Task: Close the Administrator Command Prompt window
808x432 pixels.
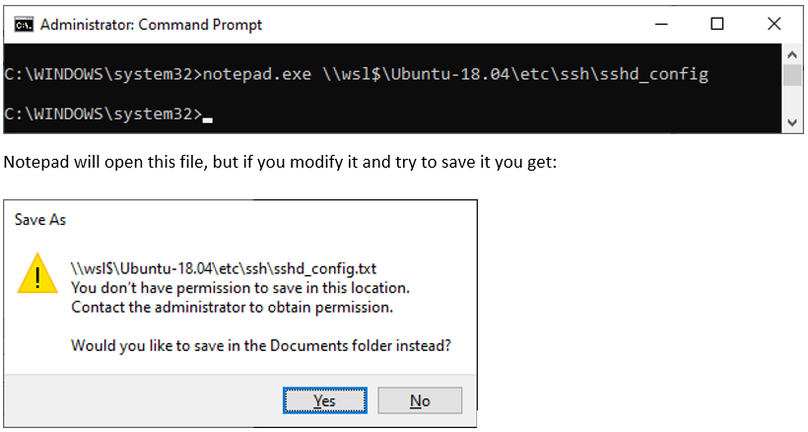Action: pos(774,24)
